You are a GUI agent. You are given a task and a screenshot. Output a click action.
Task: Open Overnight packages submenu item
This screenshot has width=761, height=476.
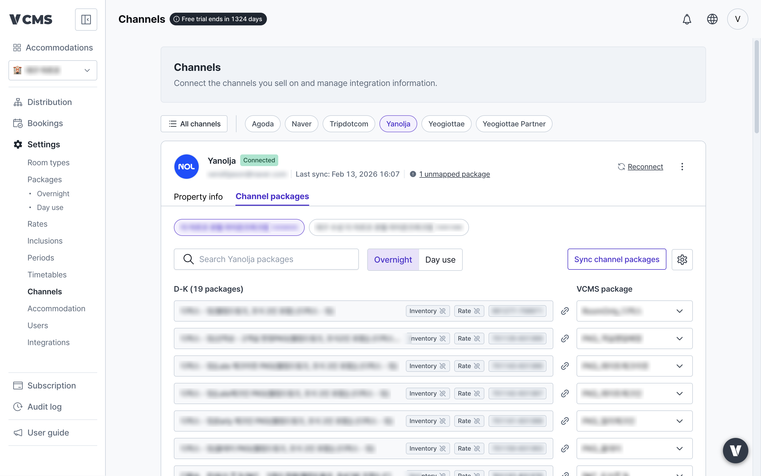point(53,194)
